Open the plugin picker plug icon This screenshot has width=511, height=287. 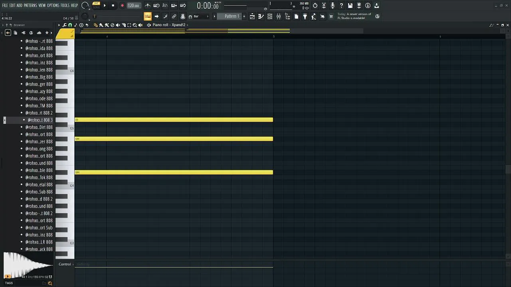point(305,16)
